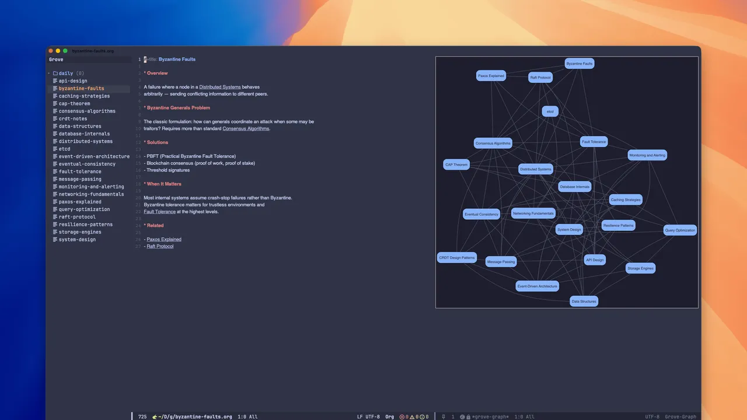Open event-driven-architecture note in sidebar
This screenshot has width=747, height=420.
point(94,157)
